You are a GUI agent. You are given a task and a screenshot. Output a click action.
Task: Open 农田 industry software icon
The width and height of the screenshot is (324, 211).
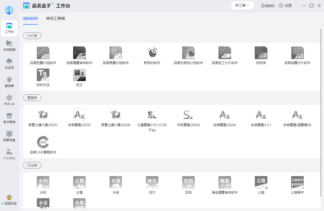(x=188, y=183)
